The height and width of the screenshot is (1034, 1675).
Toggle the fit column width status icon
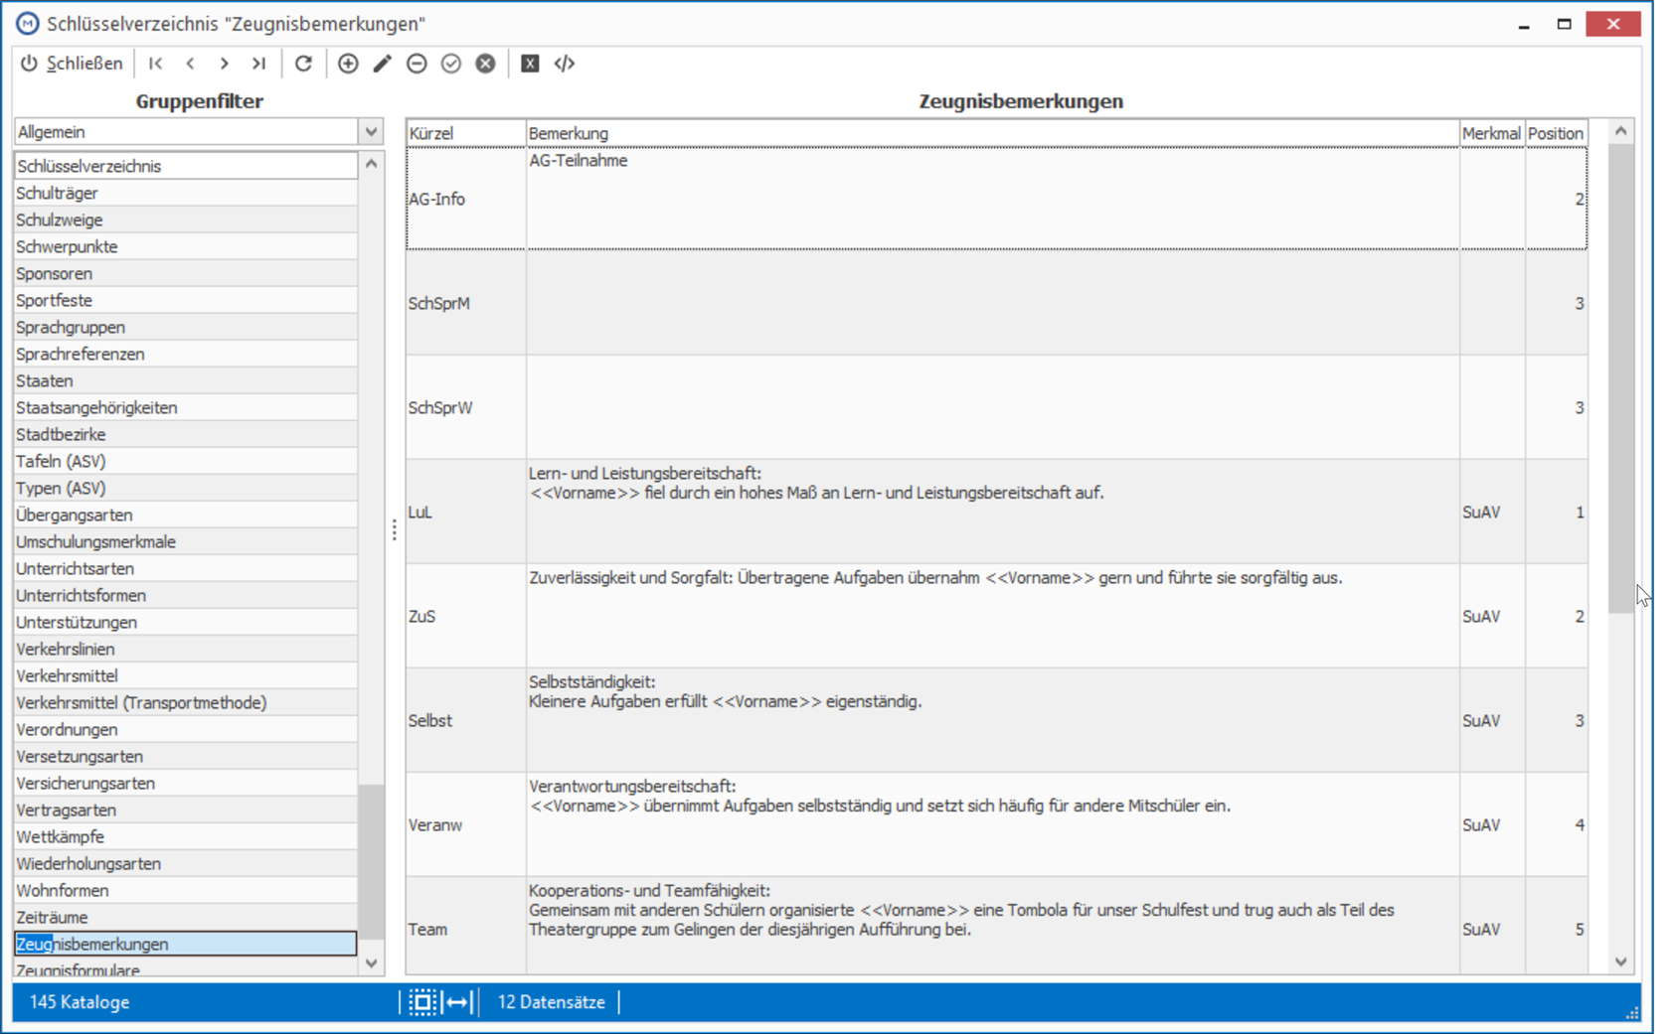(457, 1002)
